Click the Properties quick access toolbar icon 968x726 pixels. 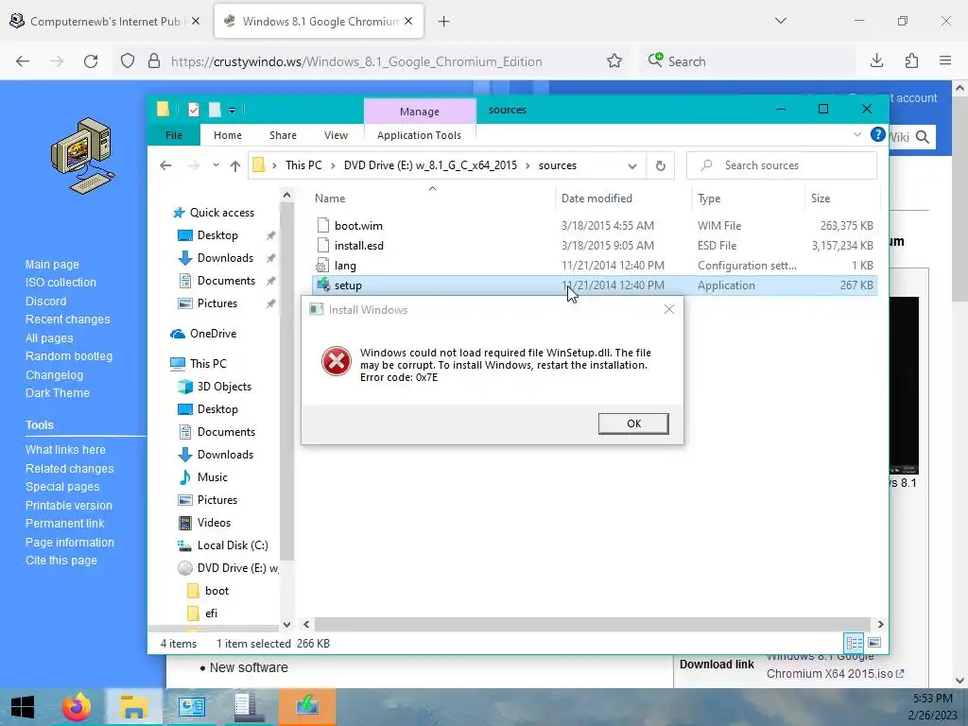click(194, 110)
